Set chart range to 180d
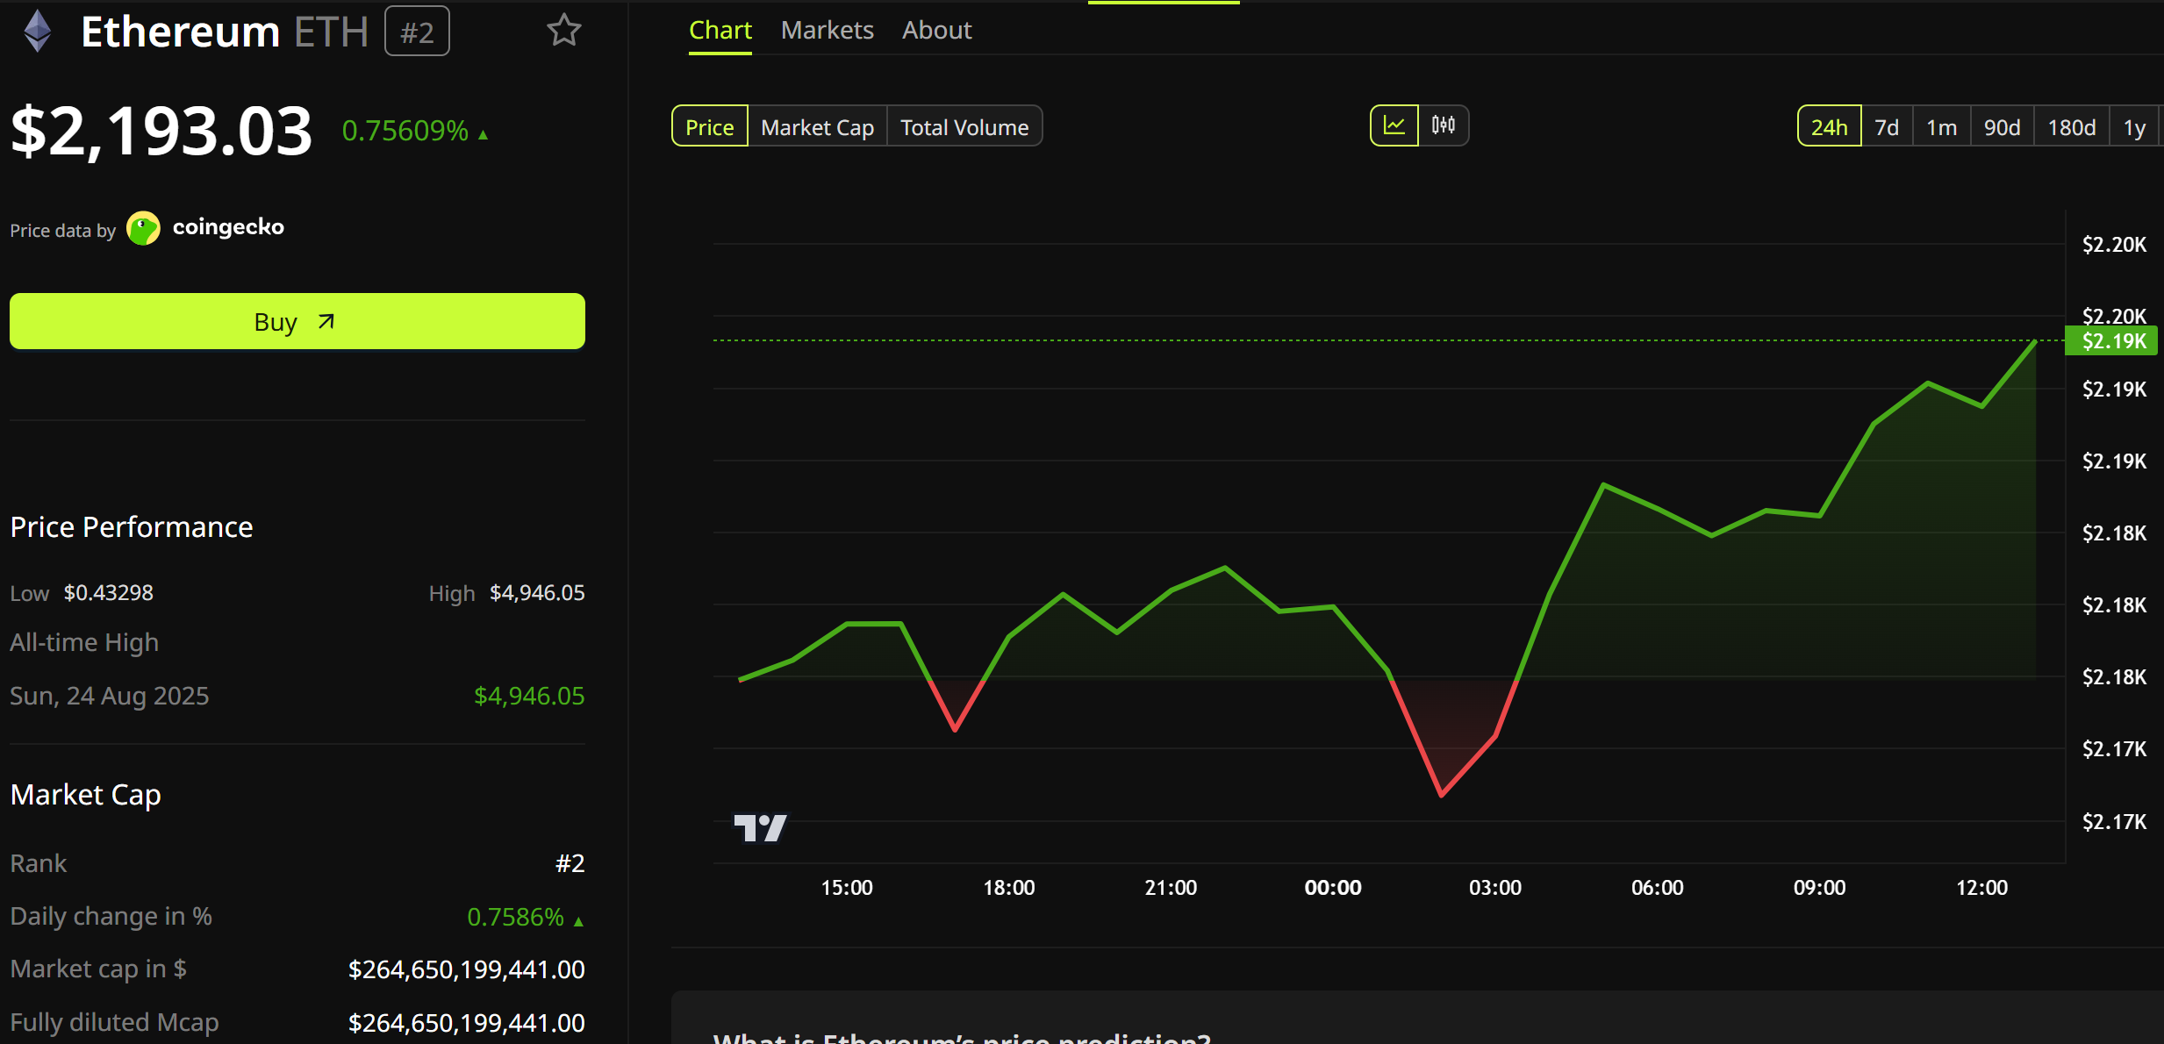This screenshot has width=2164, height=1044. point(2071,126)
